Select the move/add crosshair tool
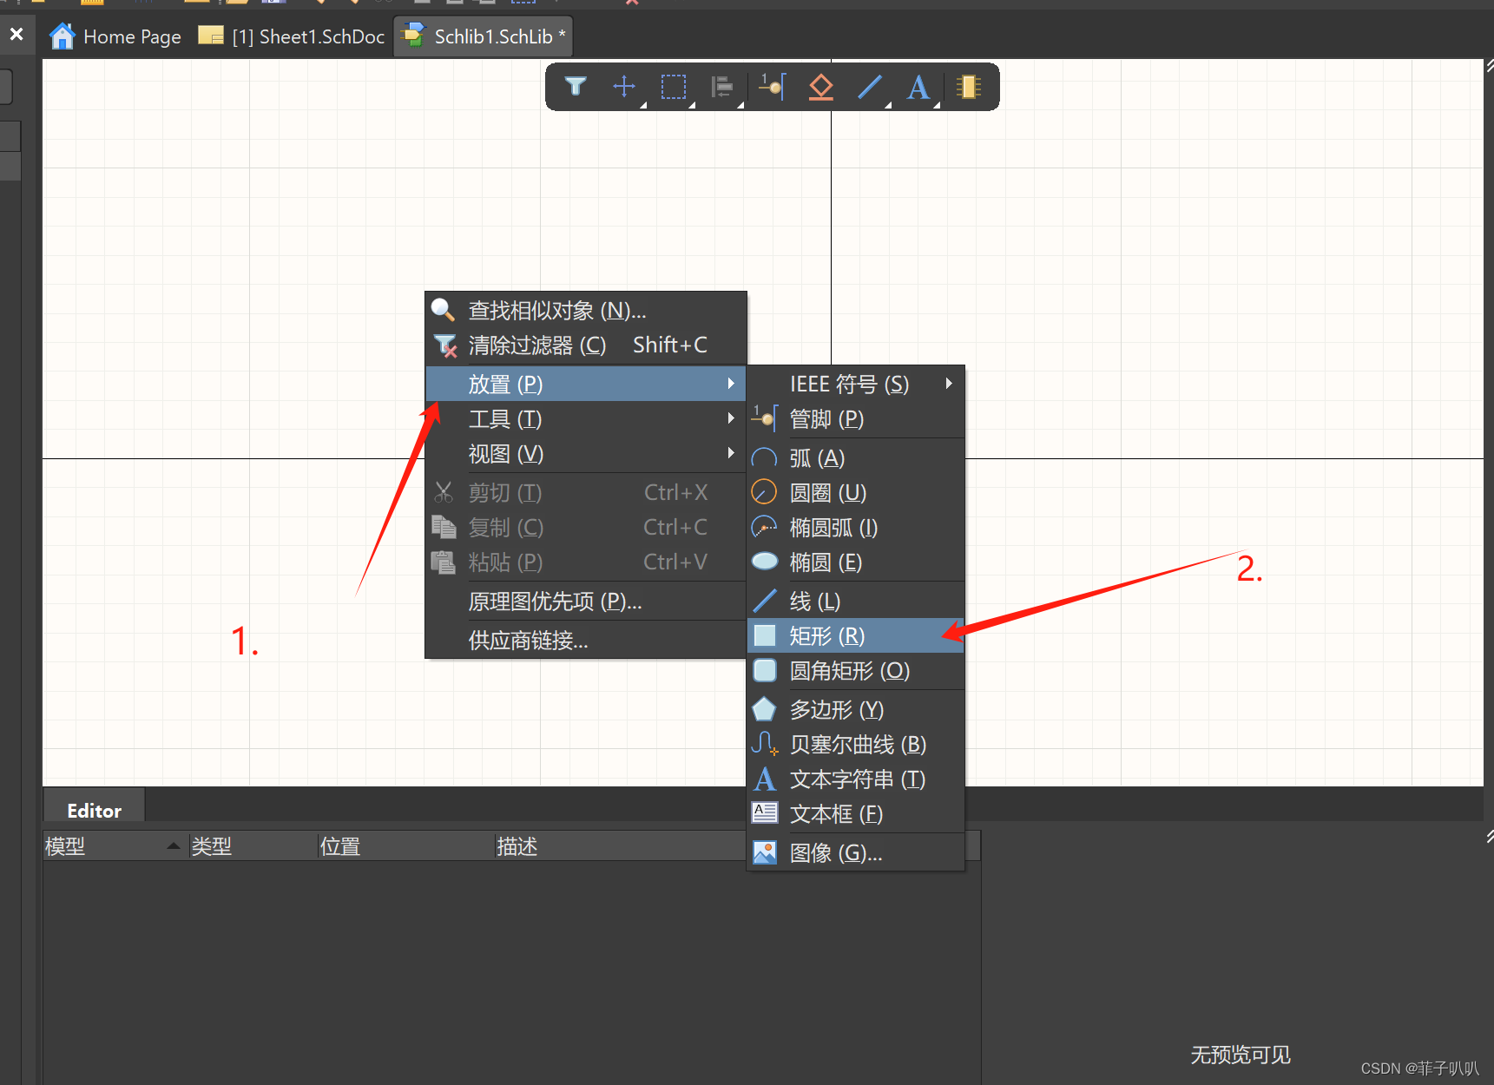 [x=624, y=87]
